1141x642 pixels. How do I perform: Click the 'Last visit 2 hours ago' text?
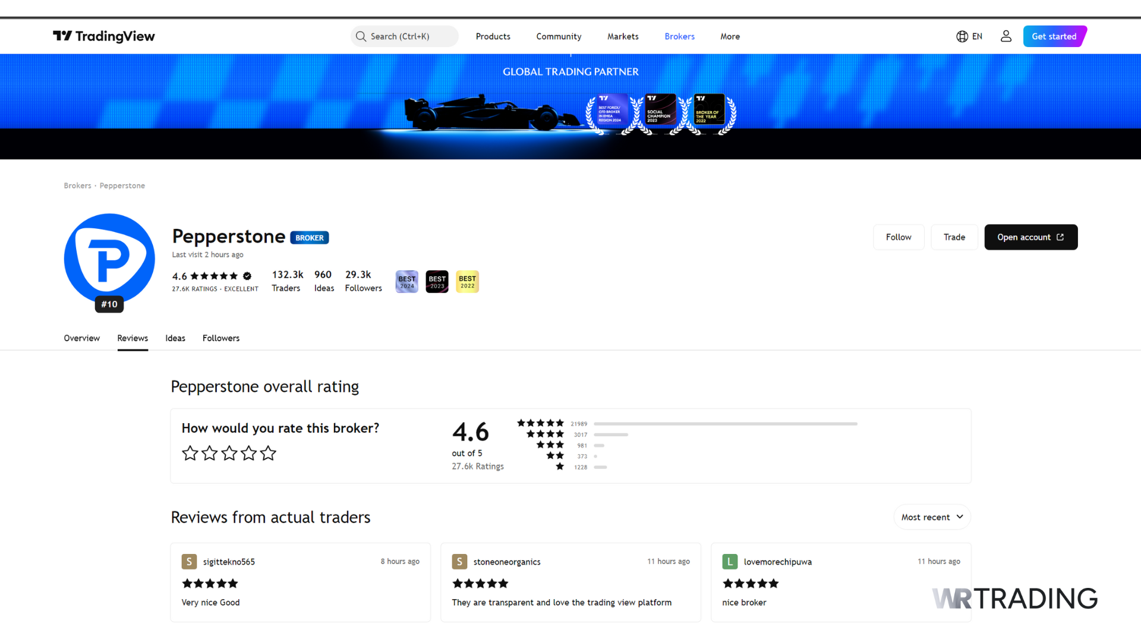tap(207, 254)
